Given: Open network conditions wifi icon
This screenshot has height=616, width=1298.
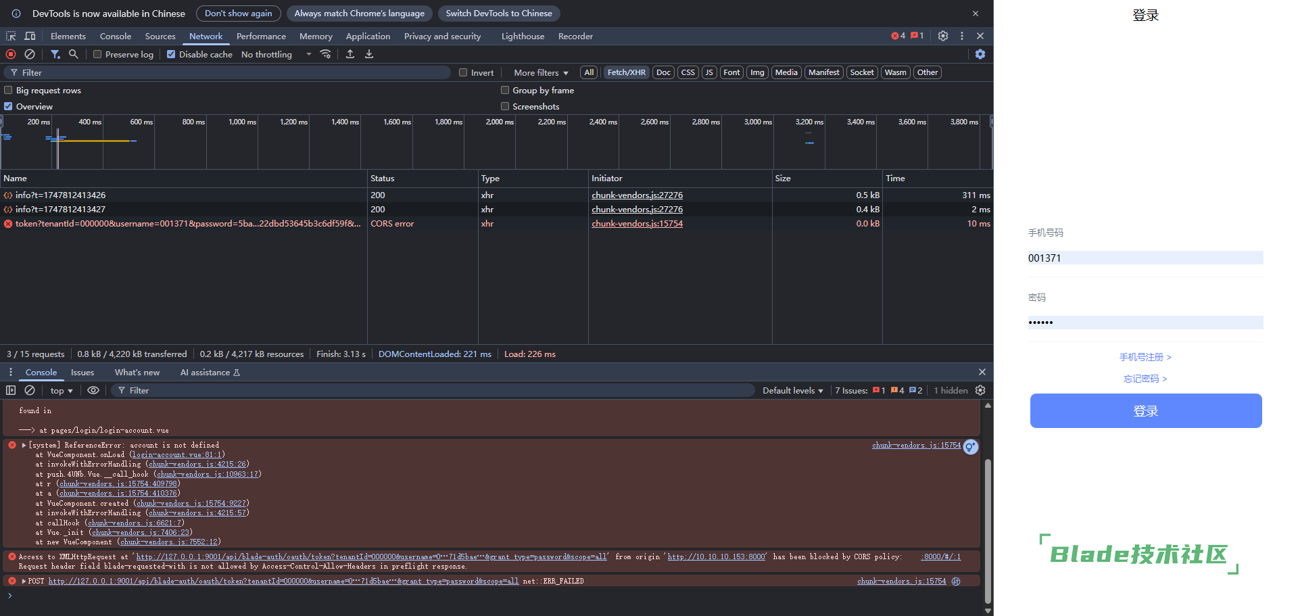Looking at the screenshot, I should pyautogui.click(x=326, y=54).
